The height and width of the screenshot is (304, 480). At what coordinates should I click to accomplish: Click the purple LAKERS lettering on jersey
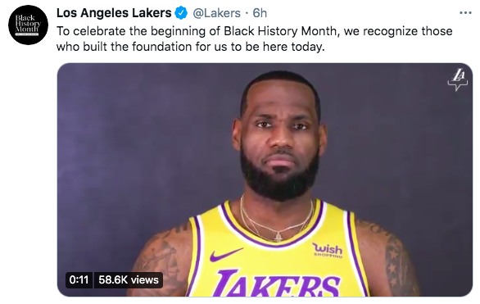pos(277,284)
